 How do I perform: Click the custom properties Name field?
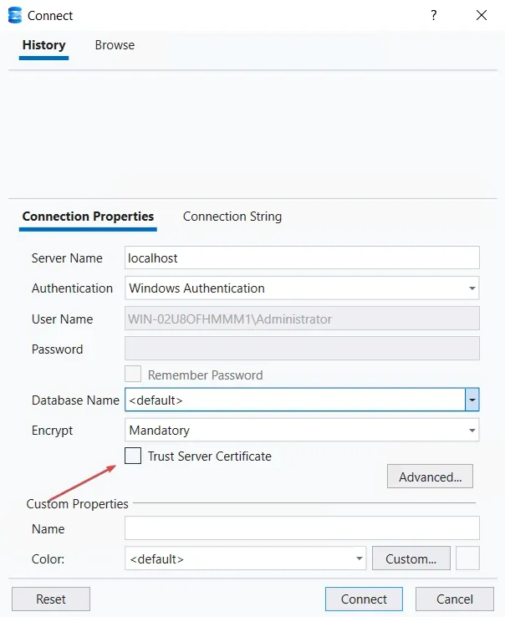click(x=302, y=529)
